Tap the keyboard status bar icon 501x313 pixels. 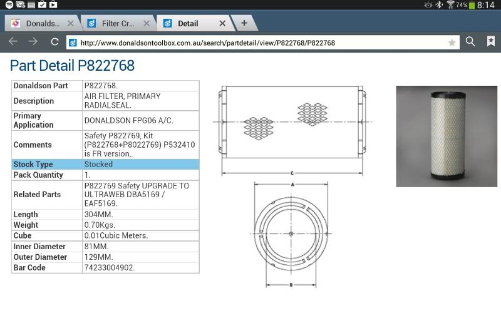point(31,5)
